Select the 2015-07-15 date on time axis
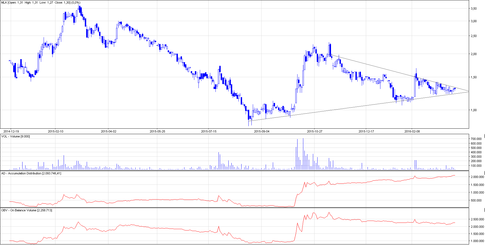This screenshot has height=245, width=485. 209,131
